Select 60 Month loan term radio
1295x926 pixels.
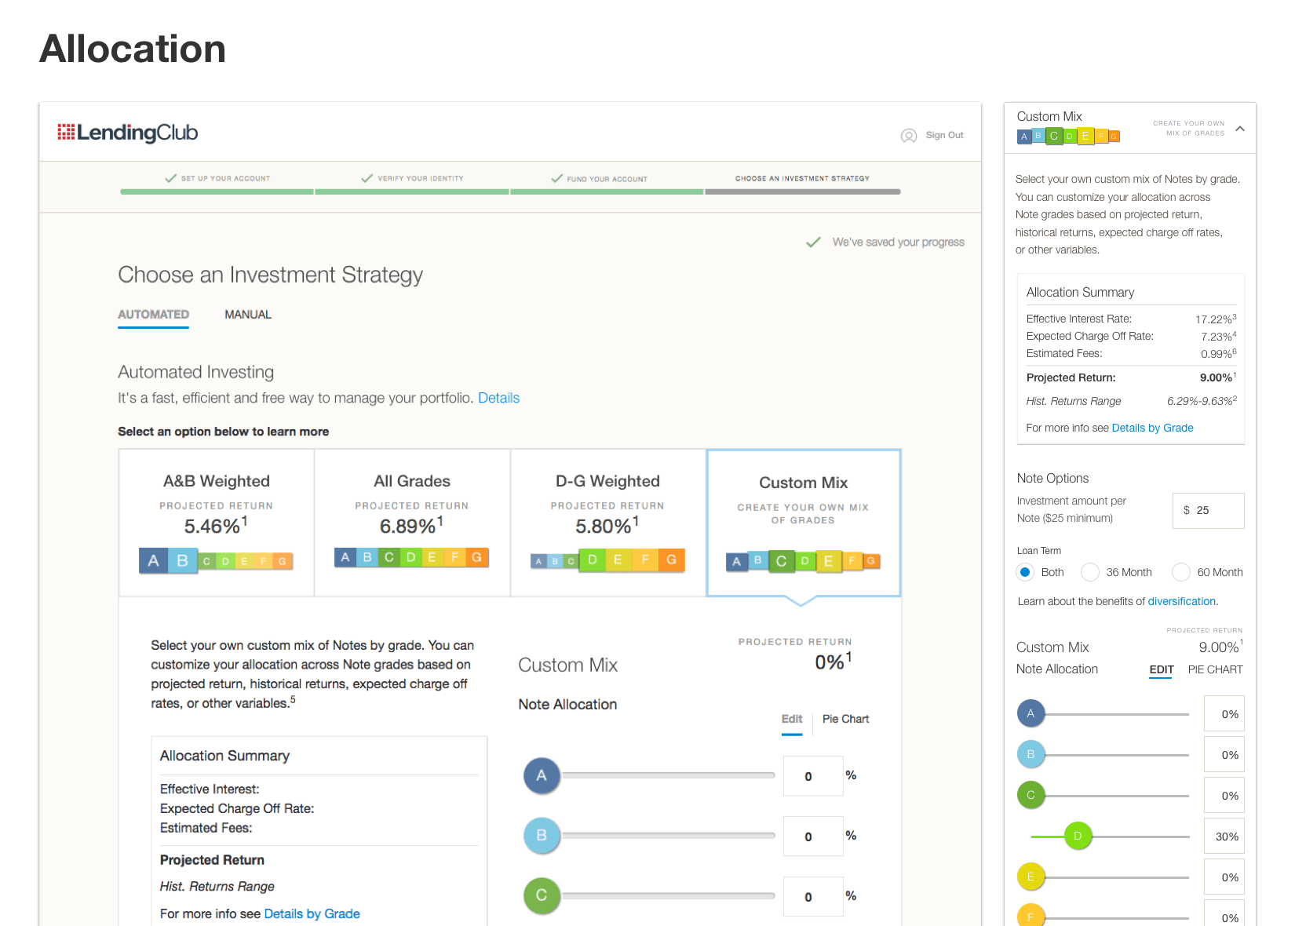coord(1181,572)
